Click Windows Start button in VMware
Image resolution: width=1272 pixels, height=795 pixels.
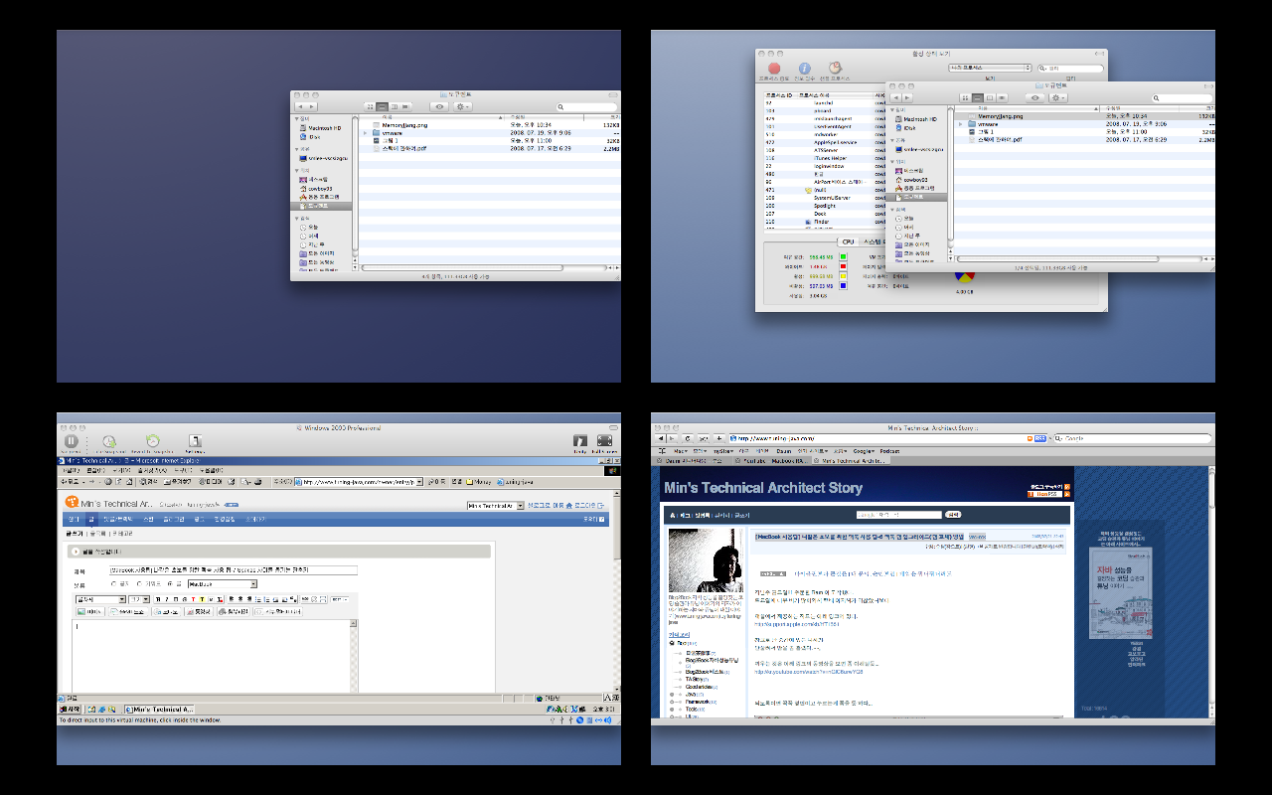point(69,709)
